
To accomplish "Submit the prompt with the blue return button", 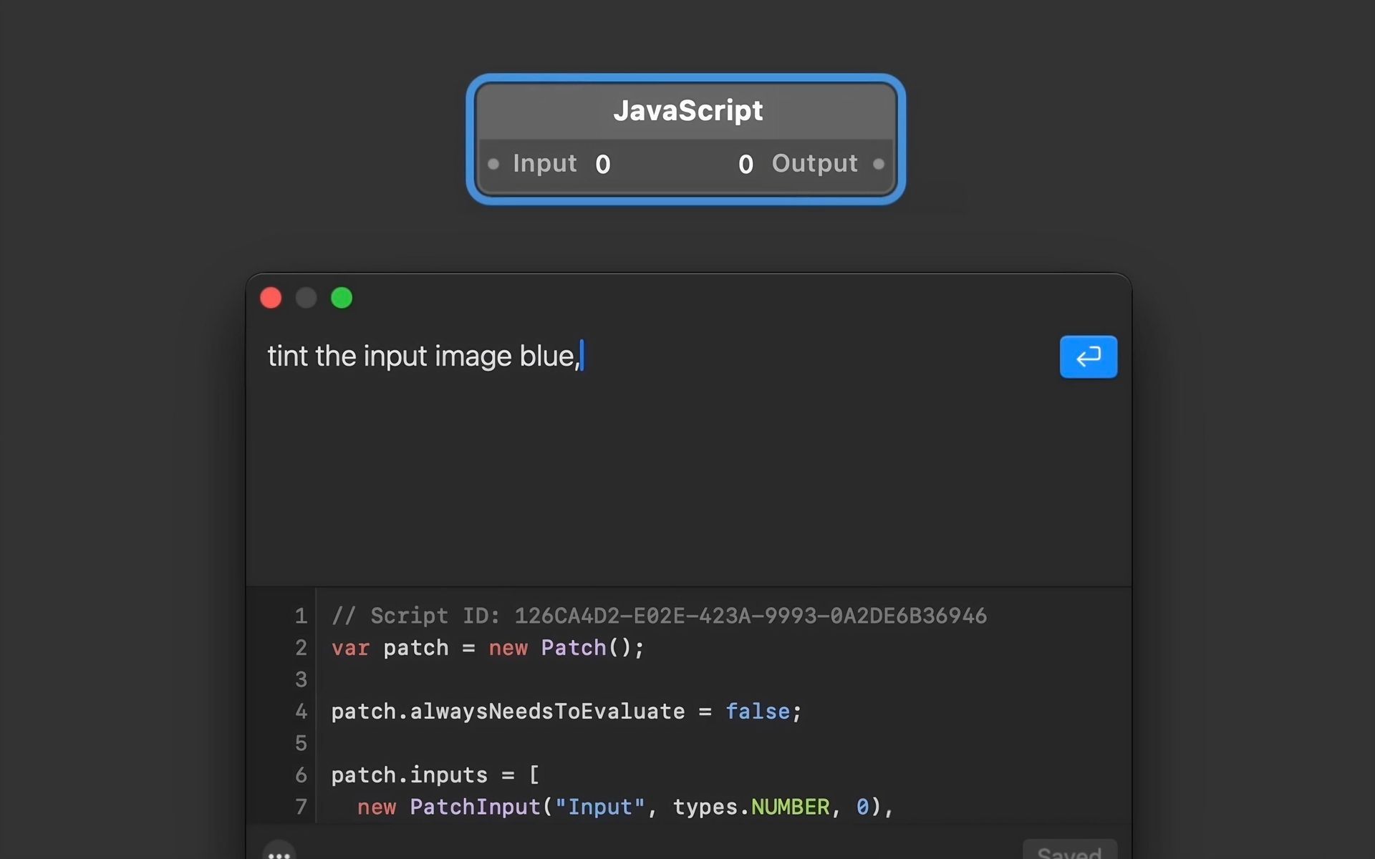I will click(x=1088, y=356).
